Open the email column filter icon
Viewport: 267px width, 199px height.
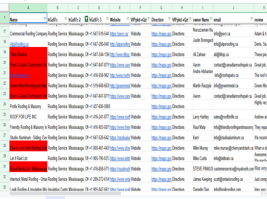[252, 19]
